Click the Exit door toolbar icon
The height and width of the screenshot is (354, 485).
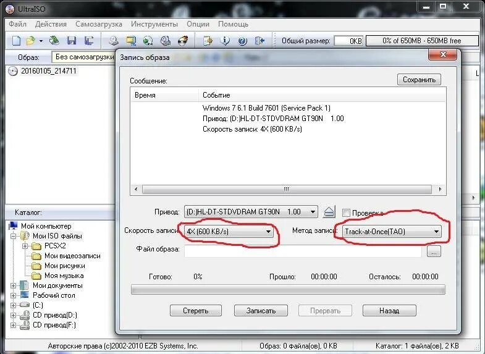(259, 41)
